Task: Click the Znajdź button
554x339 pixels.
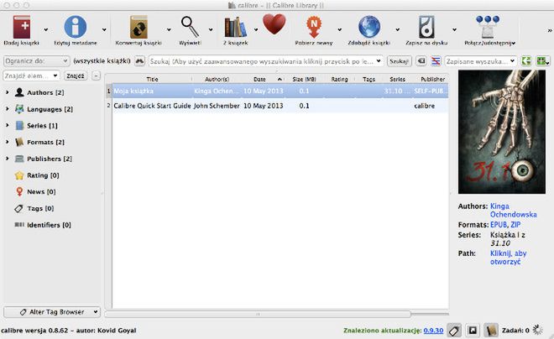Action: 76,76
